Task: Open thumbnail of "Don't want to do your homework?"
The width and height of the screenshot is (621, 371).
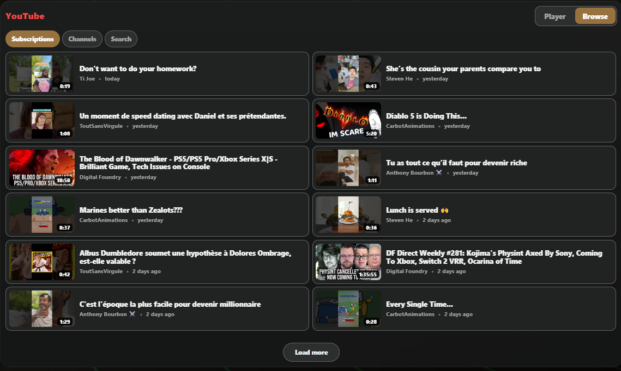Action: [x=42, y=74]
